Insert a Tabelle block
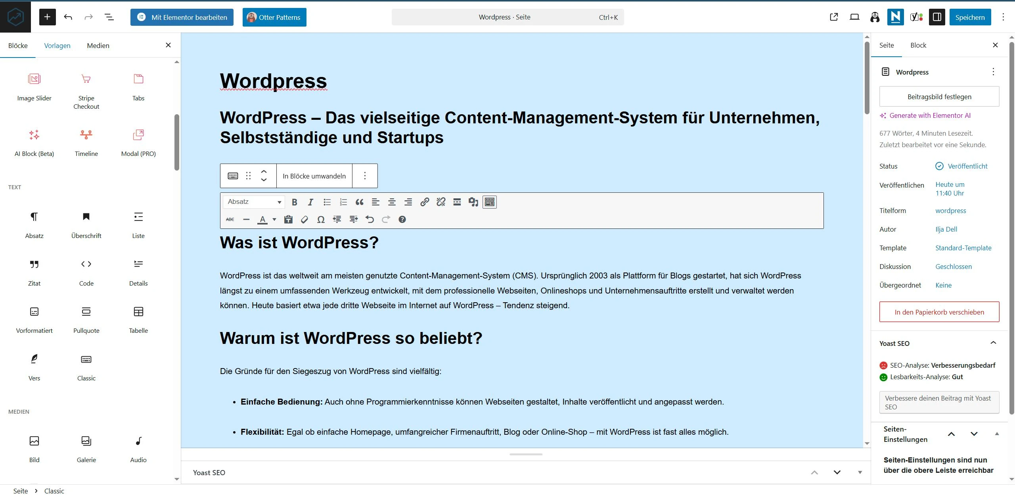The image size is (1015, 497). 138,320
